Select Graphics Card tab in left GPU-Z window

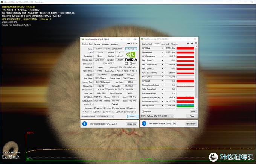pyautogui.click(x=87, y=44)
